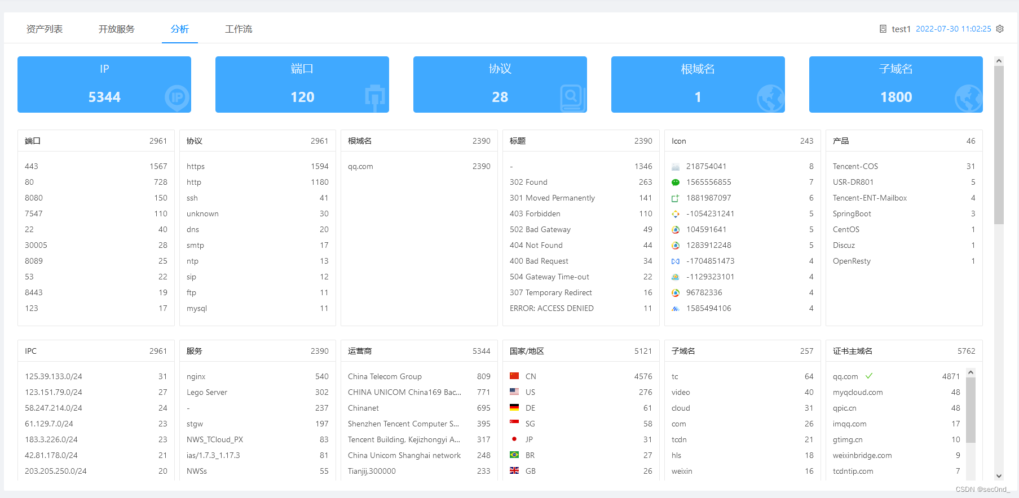Image resolution: width=1019 pixels, height=498 pixels.
Task: Select the mysql protocol row
Action: point(258,308)
